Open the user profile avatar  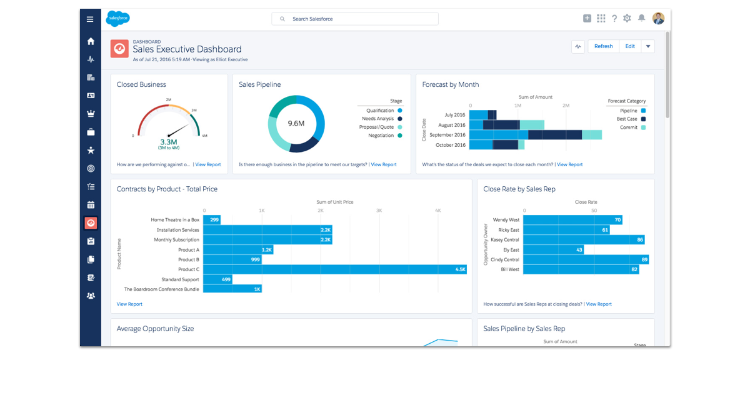pyautogui.click(x=658, y=19)
